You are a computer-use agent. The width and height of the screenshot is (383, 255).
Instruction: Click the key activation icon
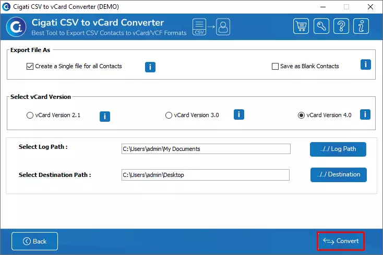[x=321, y=26]
